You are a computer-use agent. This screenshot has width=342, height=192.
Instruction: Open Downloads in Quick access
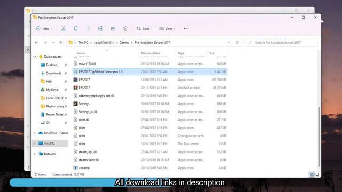pos(53,73)
